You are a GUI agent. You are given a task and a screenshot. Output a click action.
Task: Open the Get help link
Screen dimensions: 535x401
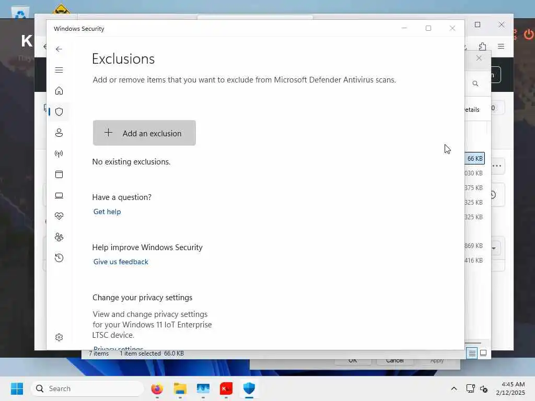click(x=107, y=212)
